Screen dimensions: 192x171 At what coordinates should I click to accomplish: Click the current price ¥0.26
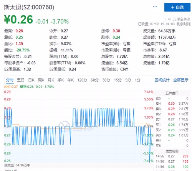point(18,20)
